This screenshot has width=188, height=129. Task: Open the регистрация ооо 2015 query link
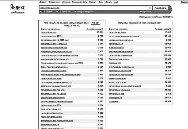(51, 36)
